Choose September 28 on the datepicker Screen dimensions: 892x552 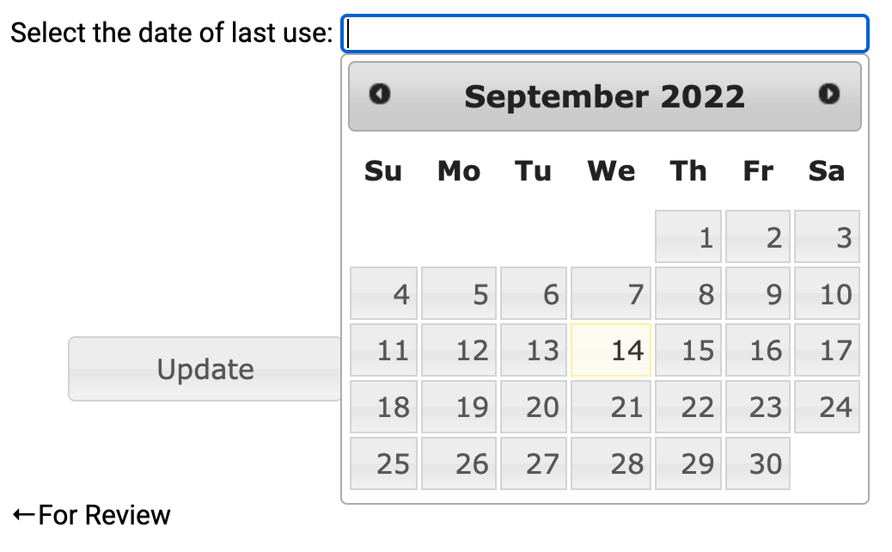[x=611, y=463]
